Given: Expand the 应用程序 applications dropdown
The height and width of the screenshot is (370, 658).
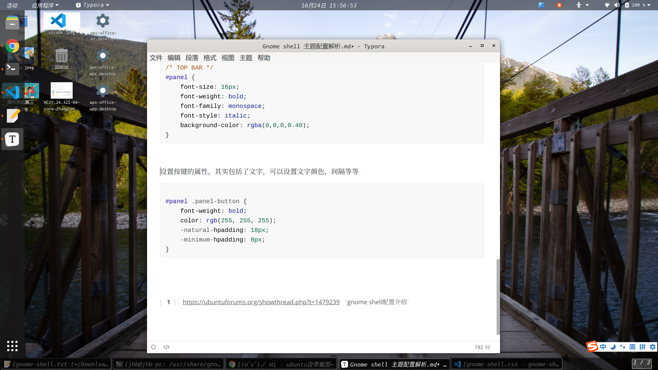Looking at the screenshot, I should [x=45, y=5].
